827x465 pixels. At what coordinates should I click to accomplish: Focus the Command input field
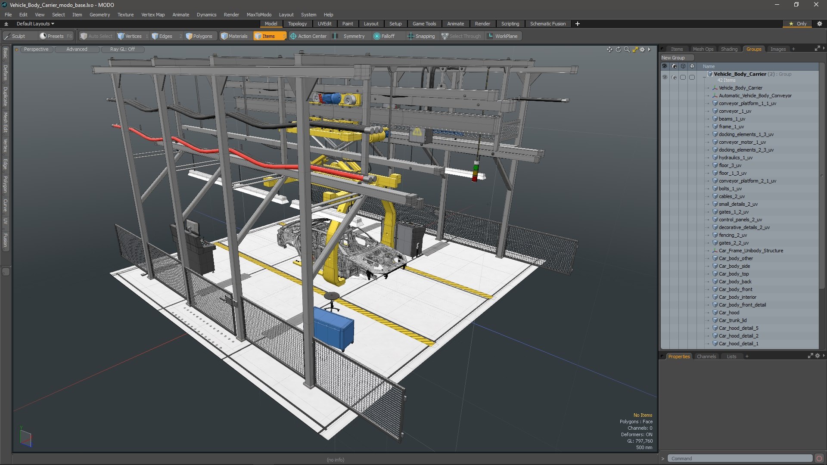point(740,459)
